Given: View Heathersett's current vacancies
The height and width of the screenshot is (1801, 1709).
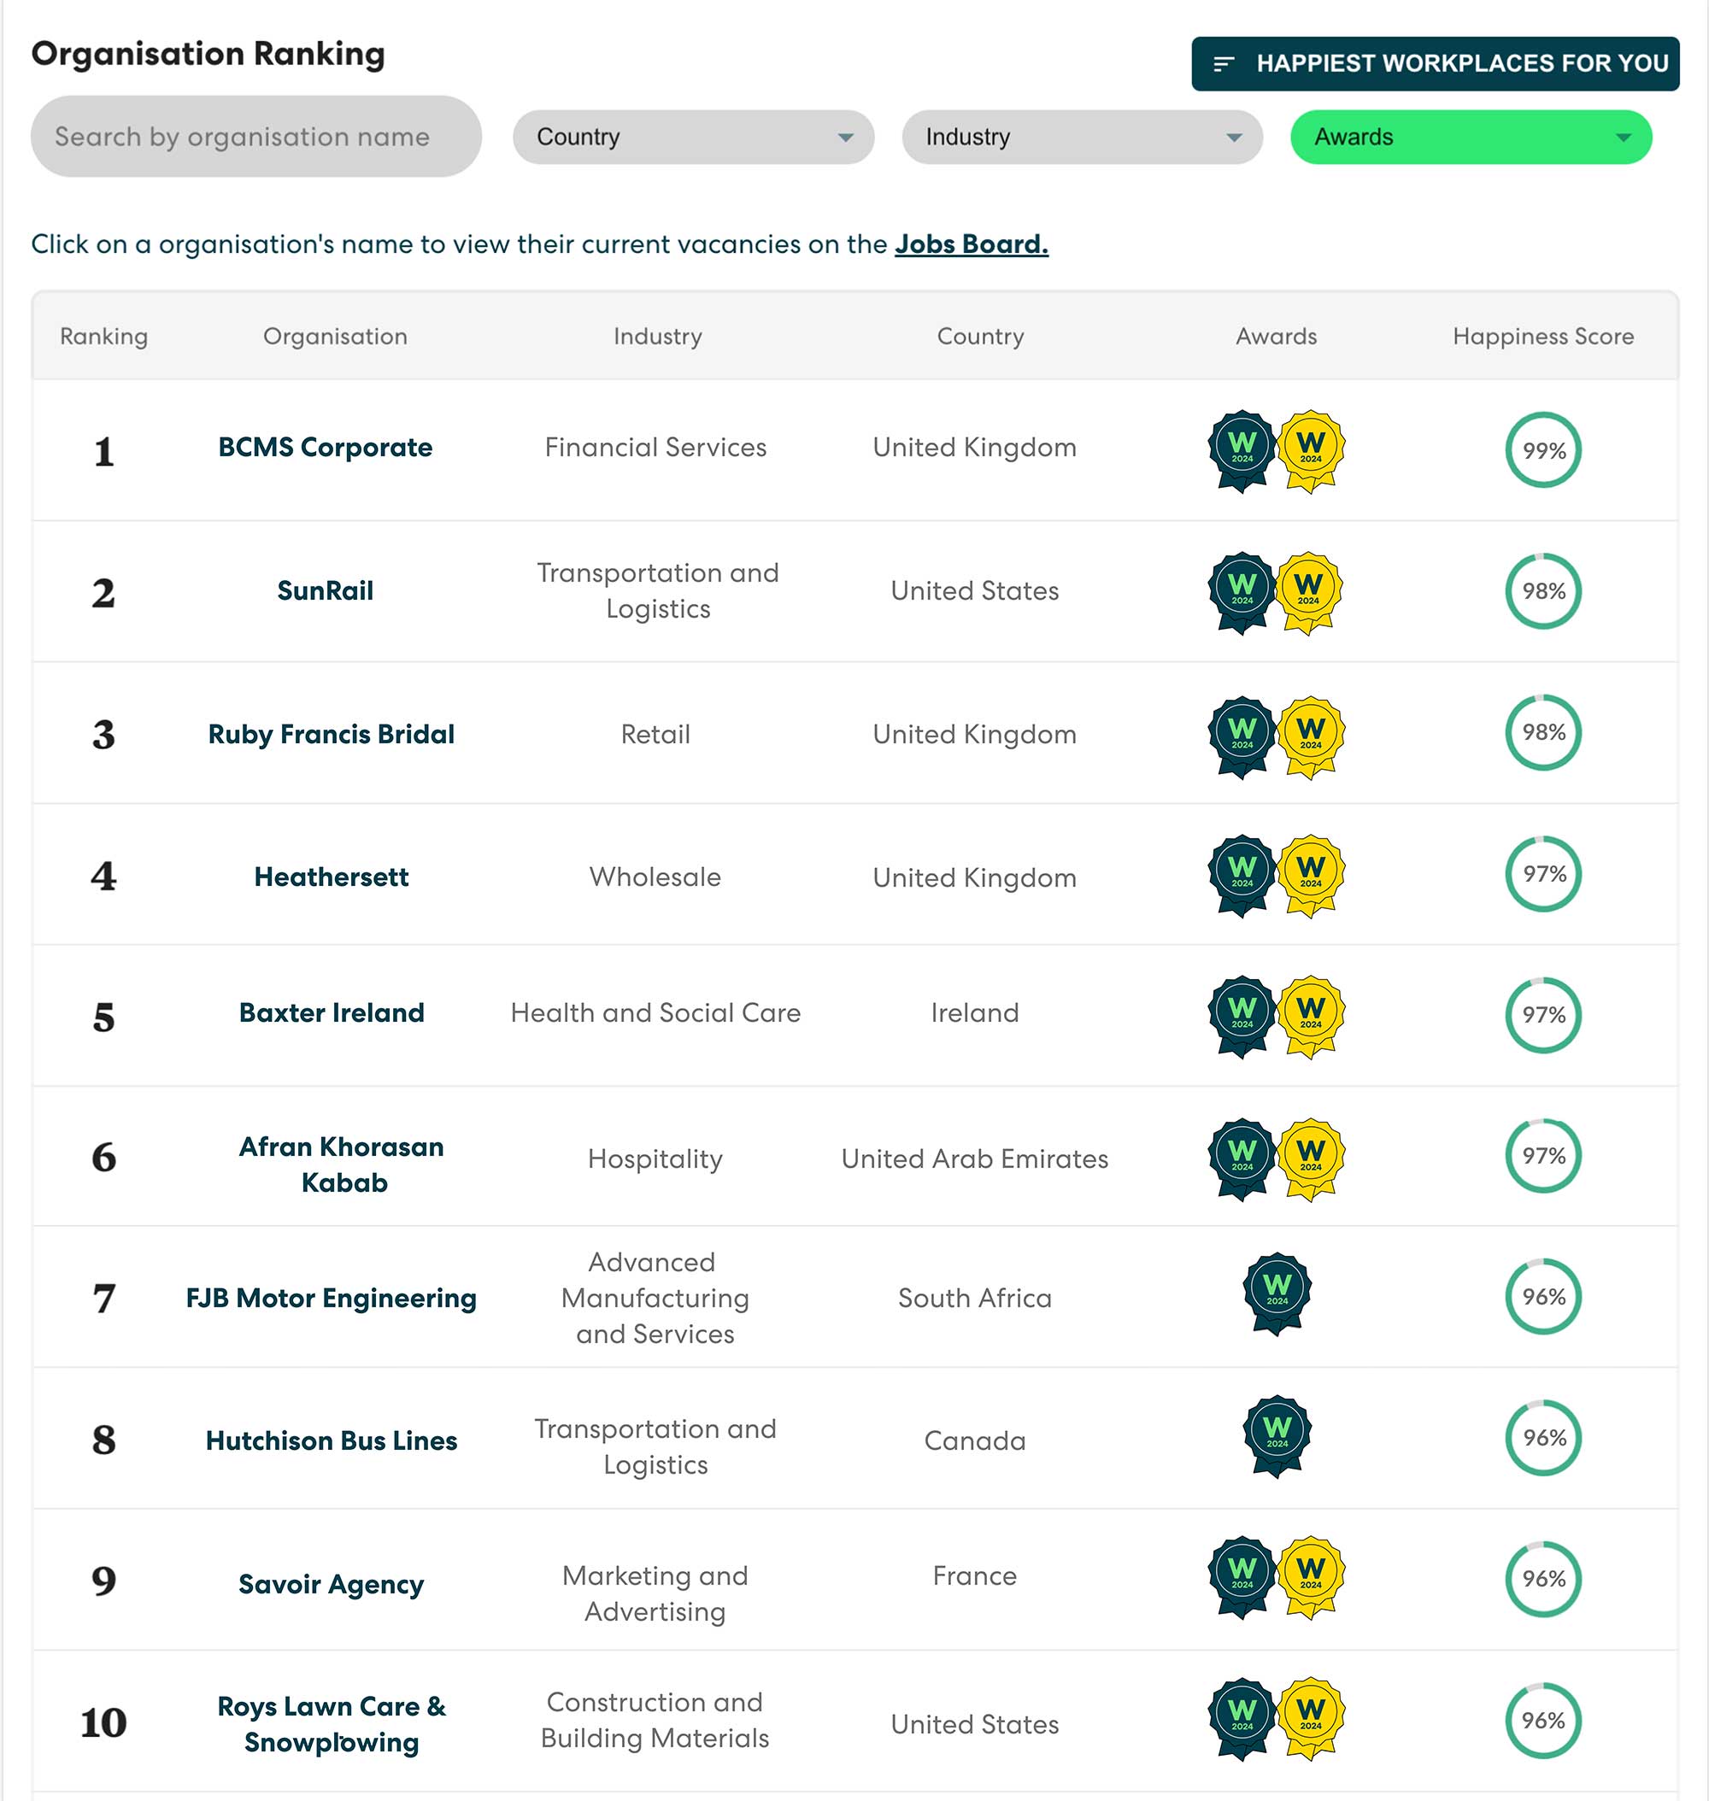Looking at the screenshot, I should pyautogui.click(x=332, y=877).
